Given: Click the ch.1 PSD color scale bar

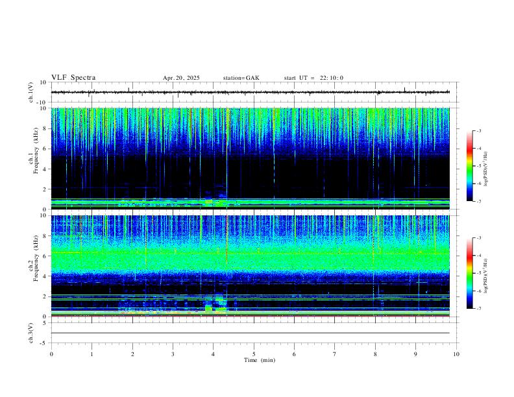Looking at the screenshot, I should tap(469, 166).
